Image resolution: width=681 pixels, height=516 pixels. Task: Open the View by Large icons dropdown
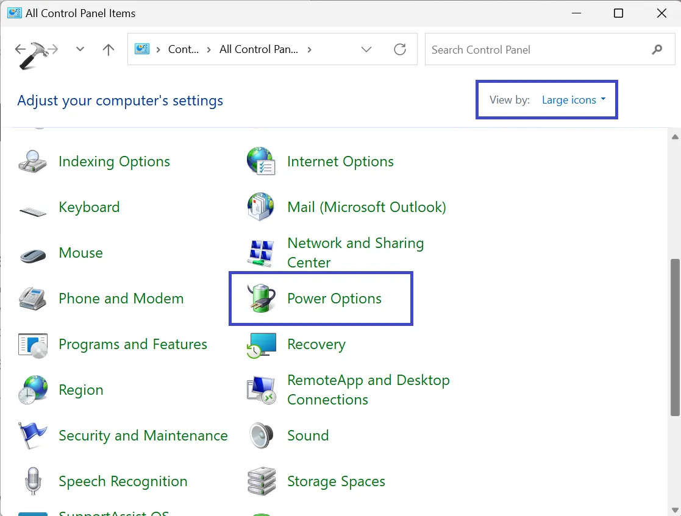573,99
